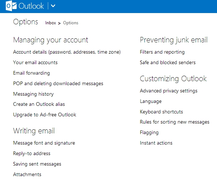Click the Outlook logo icon

(11, 6)
